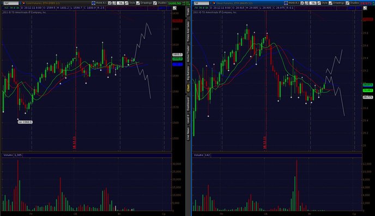Click the Lo: 1562.5 price label
The height and width of the screenshot is (216, 375).
[x=25, y=122]
